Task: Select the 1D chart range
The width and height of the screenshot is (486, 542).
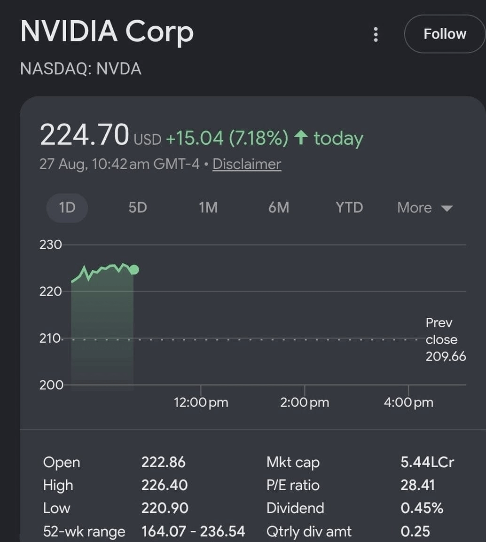Action: 67,208
